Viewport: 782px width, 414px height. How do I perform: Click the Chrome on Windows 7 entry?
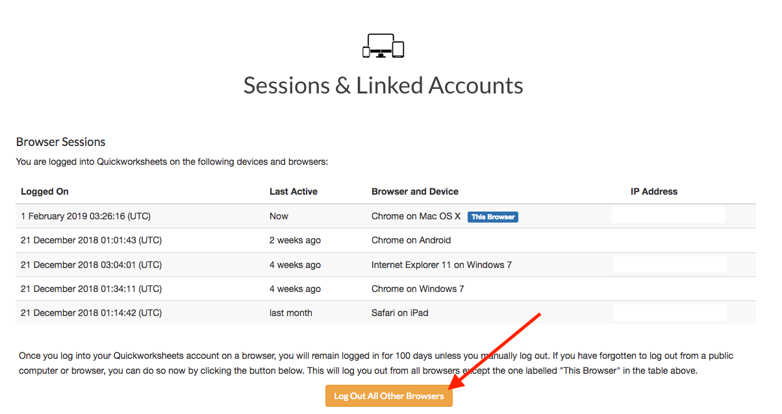418,289
